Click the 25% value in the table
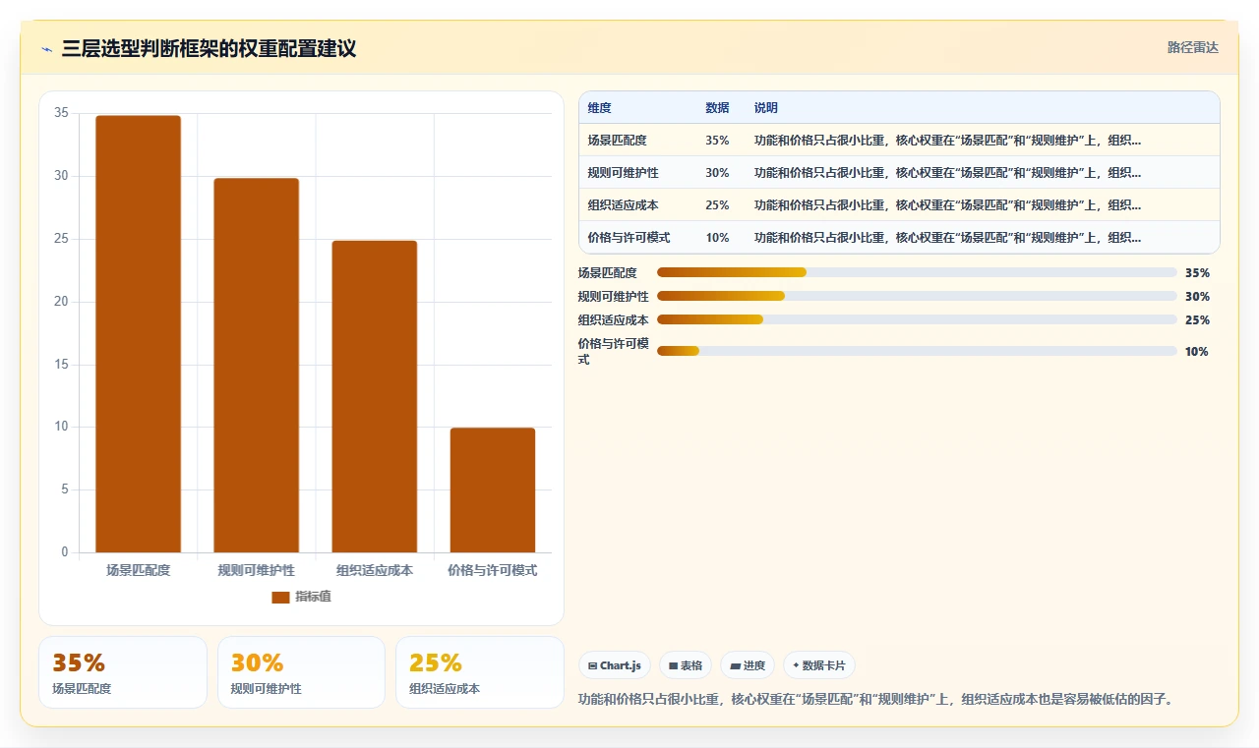This screenshot has height=748, width=1259. coord(717,205)
